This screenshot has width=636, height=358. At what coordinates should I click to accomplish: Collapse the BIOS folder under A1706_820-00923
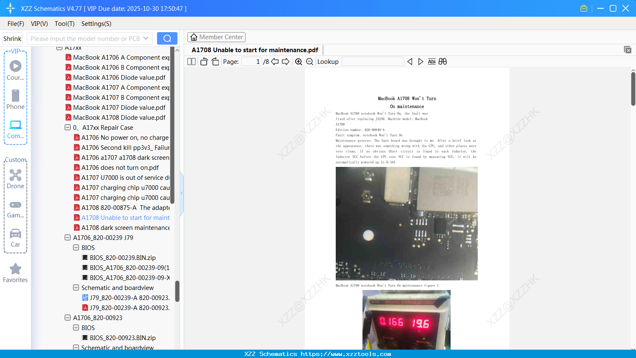pos(76,328)
